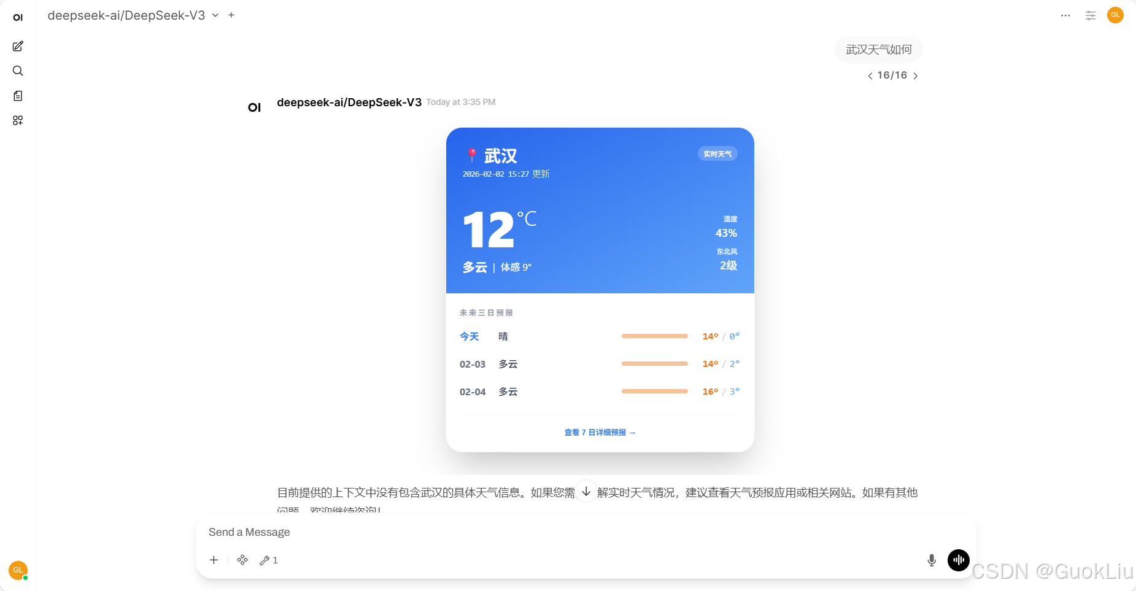The height and width of the screenshot is (591, 1136).
Task: Click the 未来三日预报 heading
Action: 486,312
